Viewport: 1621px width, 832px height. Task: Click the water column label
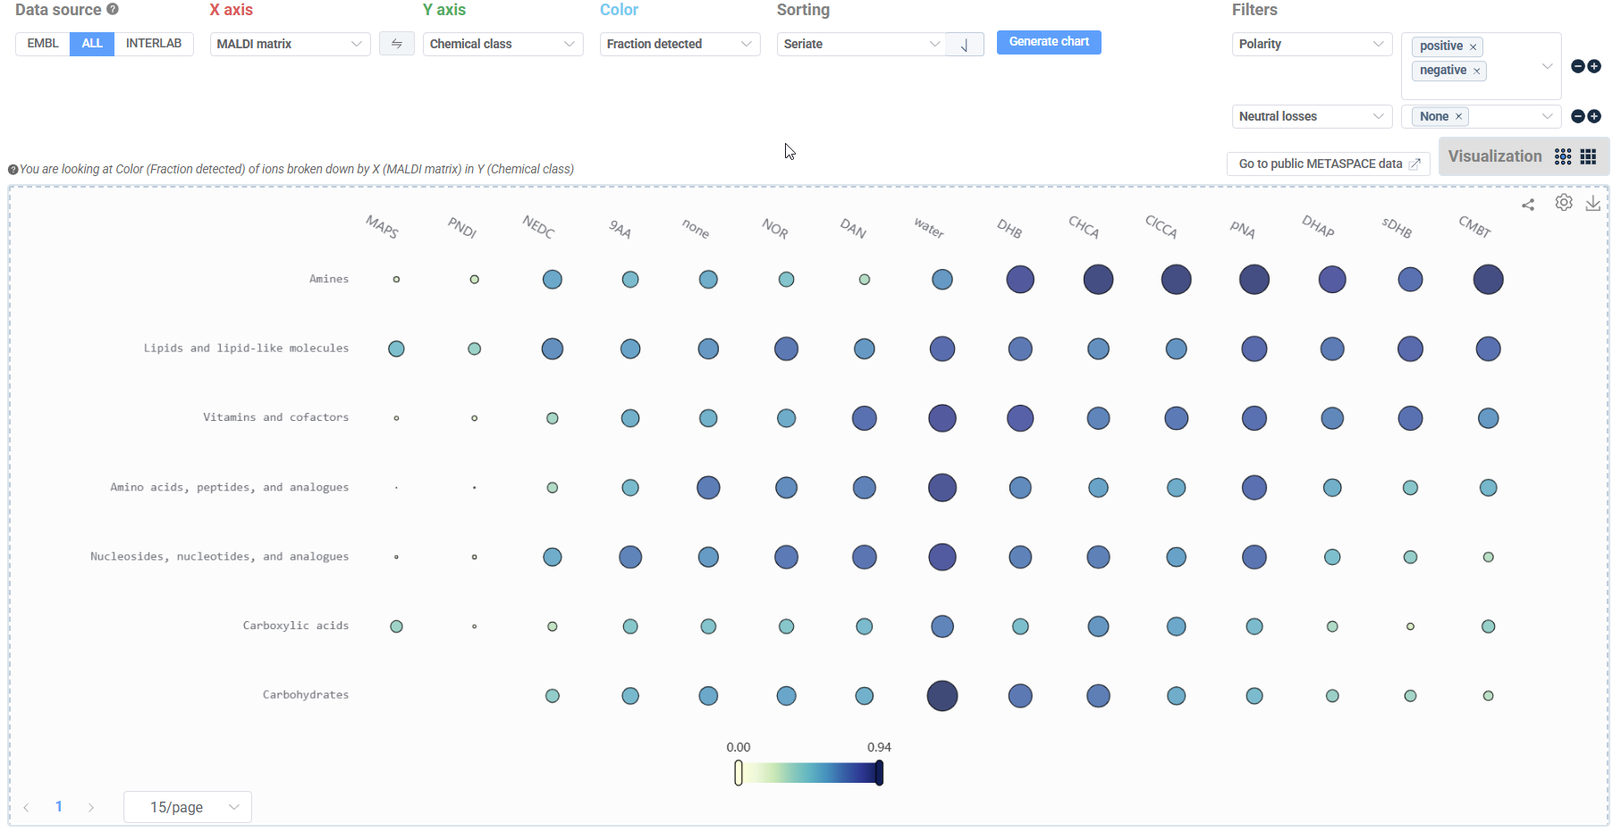coord(929,228)
